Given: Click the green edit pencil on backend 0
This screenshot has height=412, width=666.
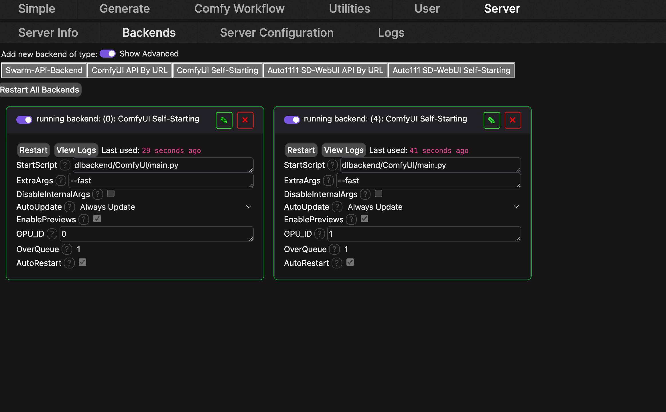Looking at the screenshot, I should tap(224, 120).
